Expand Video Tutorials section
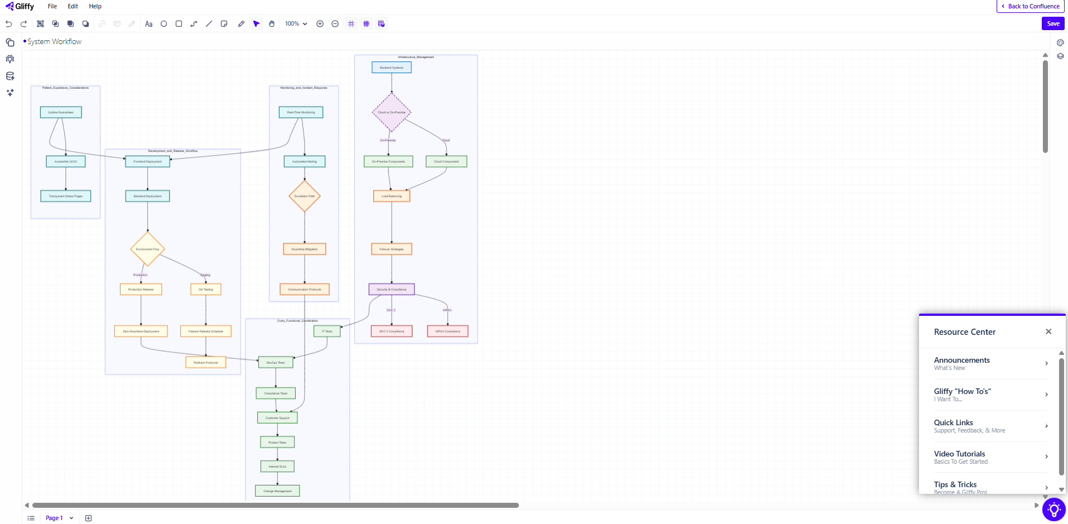The width and height of the screenshot is (1068, 524). 991,457
